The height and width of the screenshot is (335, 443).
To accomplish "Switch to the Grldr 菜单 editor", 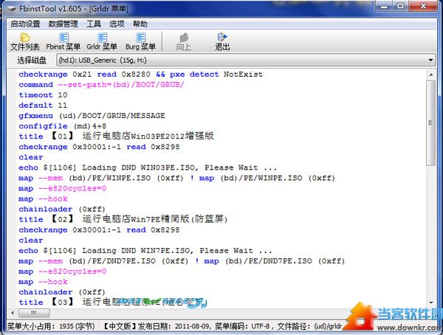I will [102, 41].
